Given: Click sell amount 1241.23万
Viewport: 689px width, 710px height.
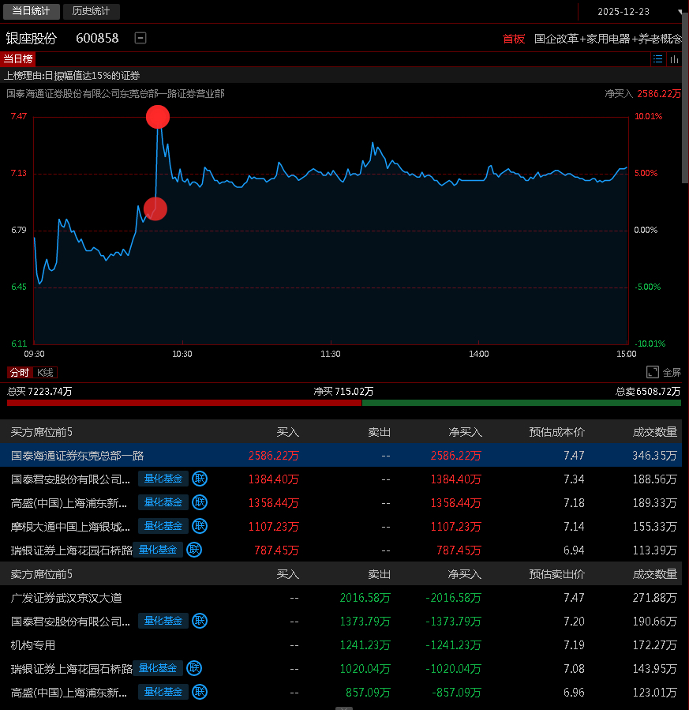Looking at the screenshot, I should pyautogui.click(x=365, y=644).
